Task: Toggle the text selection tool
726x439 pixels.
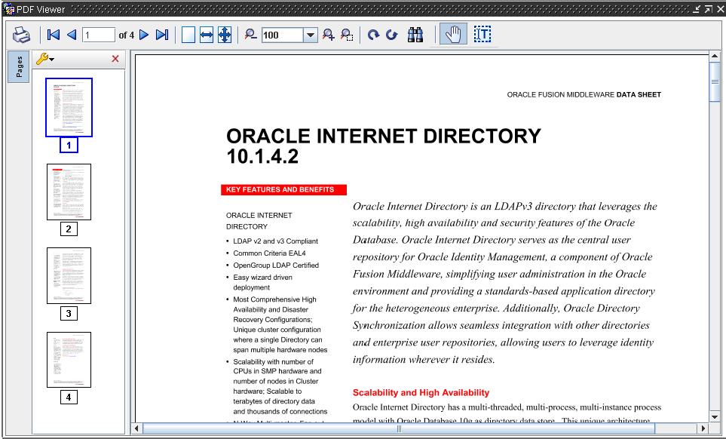Action: 482,35
